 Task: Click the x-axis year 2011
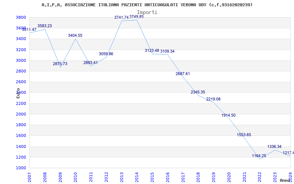pyautogui.click(x=91, y=177)
